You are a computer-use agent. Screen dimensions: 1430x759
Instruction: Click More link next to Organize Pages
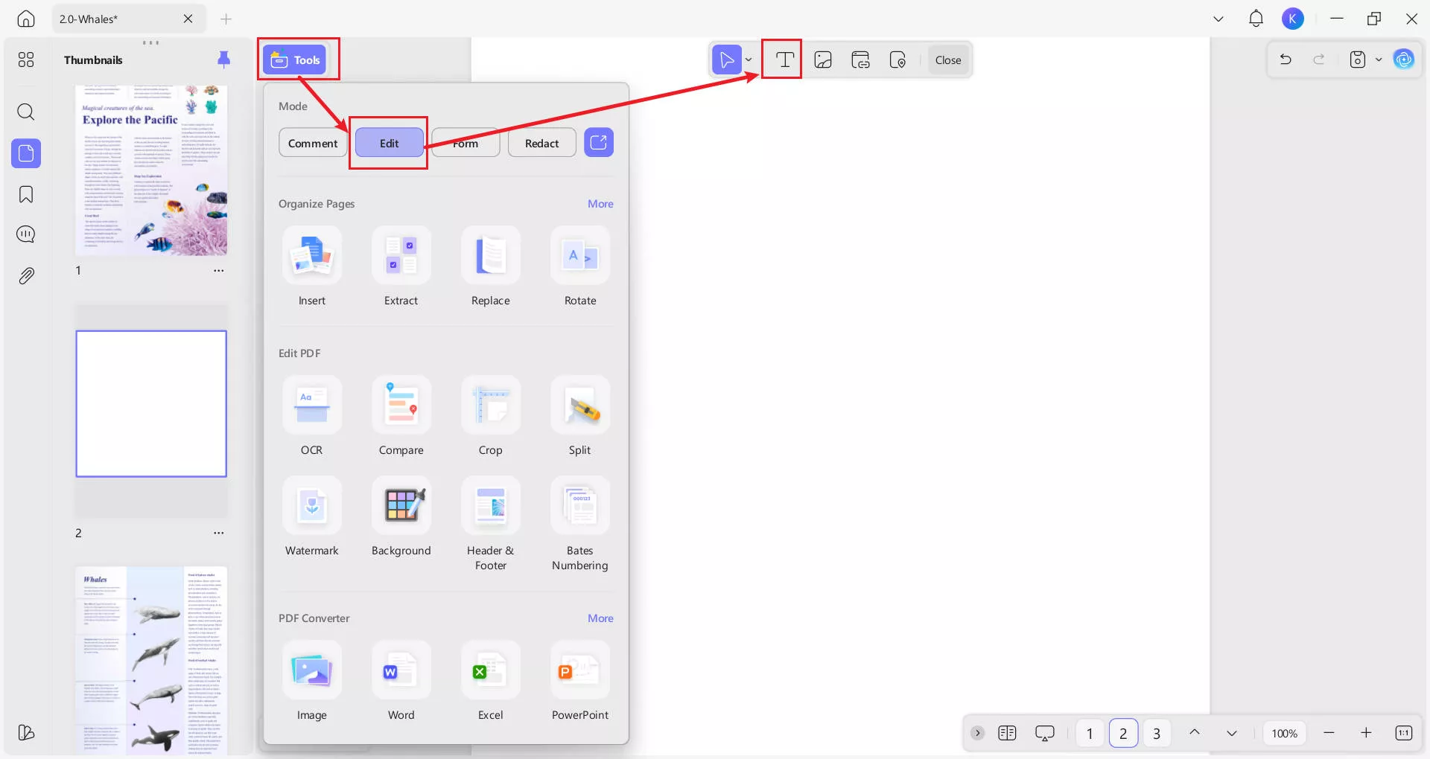[600, 204]
